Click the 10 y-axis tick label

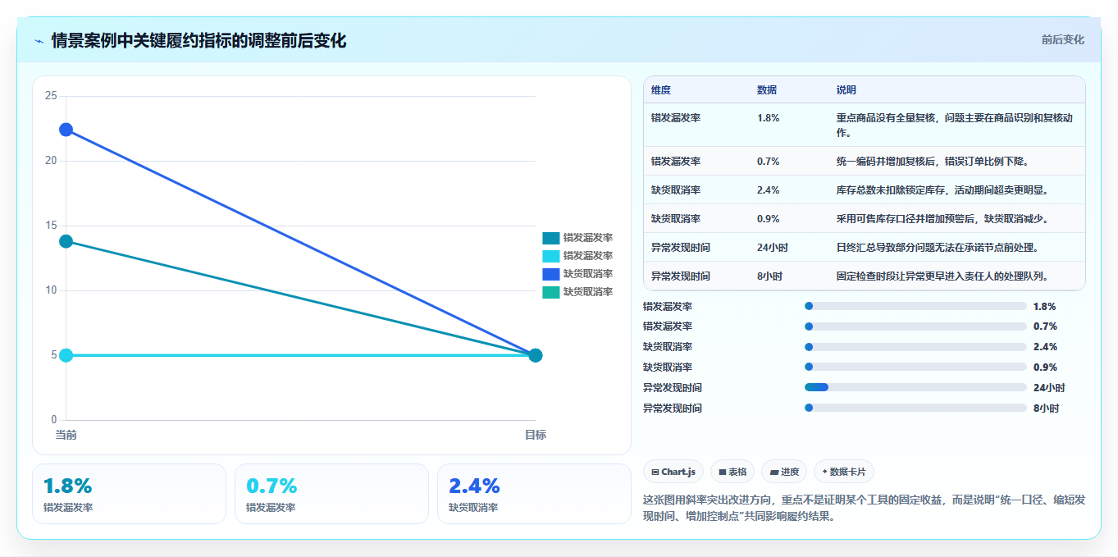[x=51, y=290]
